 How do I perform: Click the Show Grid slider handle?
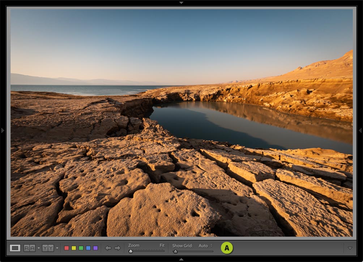tap(175, 252)
